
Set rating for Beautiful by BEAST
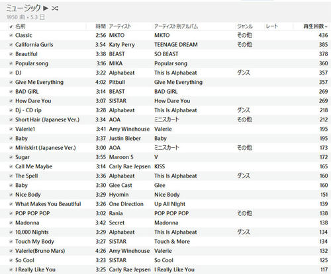(279, 54)
